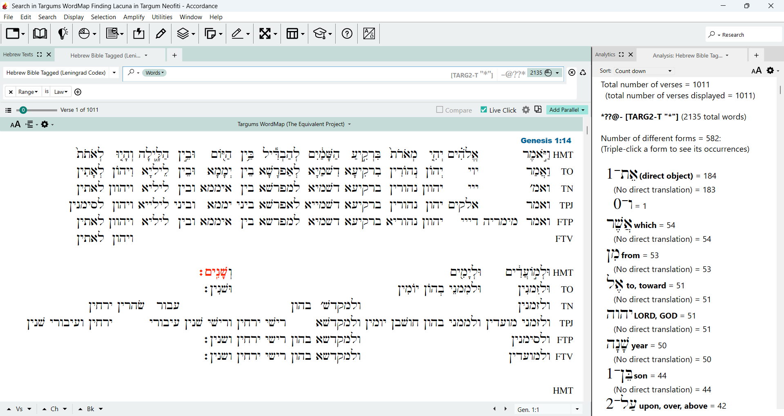
Task: Open the Sort Count down dropdown
Action: (643, 71)
